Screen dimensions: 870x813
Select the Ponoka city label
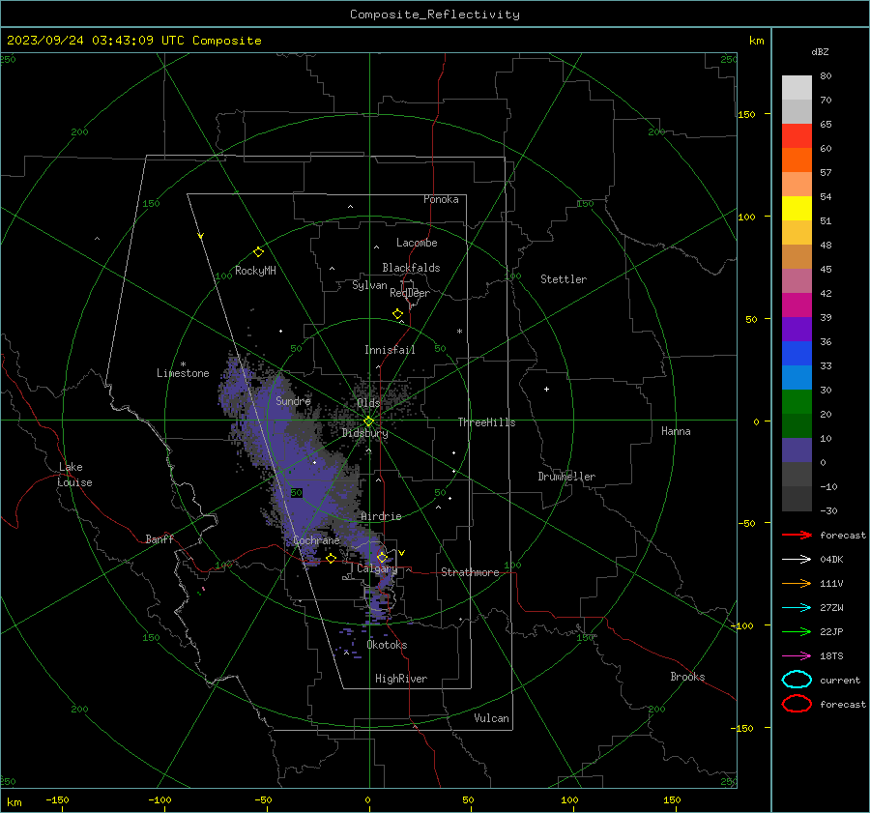click(x=441, y=199)
